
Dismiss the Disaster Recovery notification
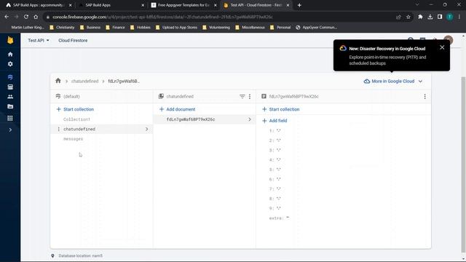[442, 47]
